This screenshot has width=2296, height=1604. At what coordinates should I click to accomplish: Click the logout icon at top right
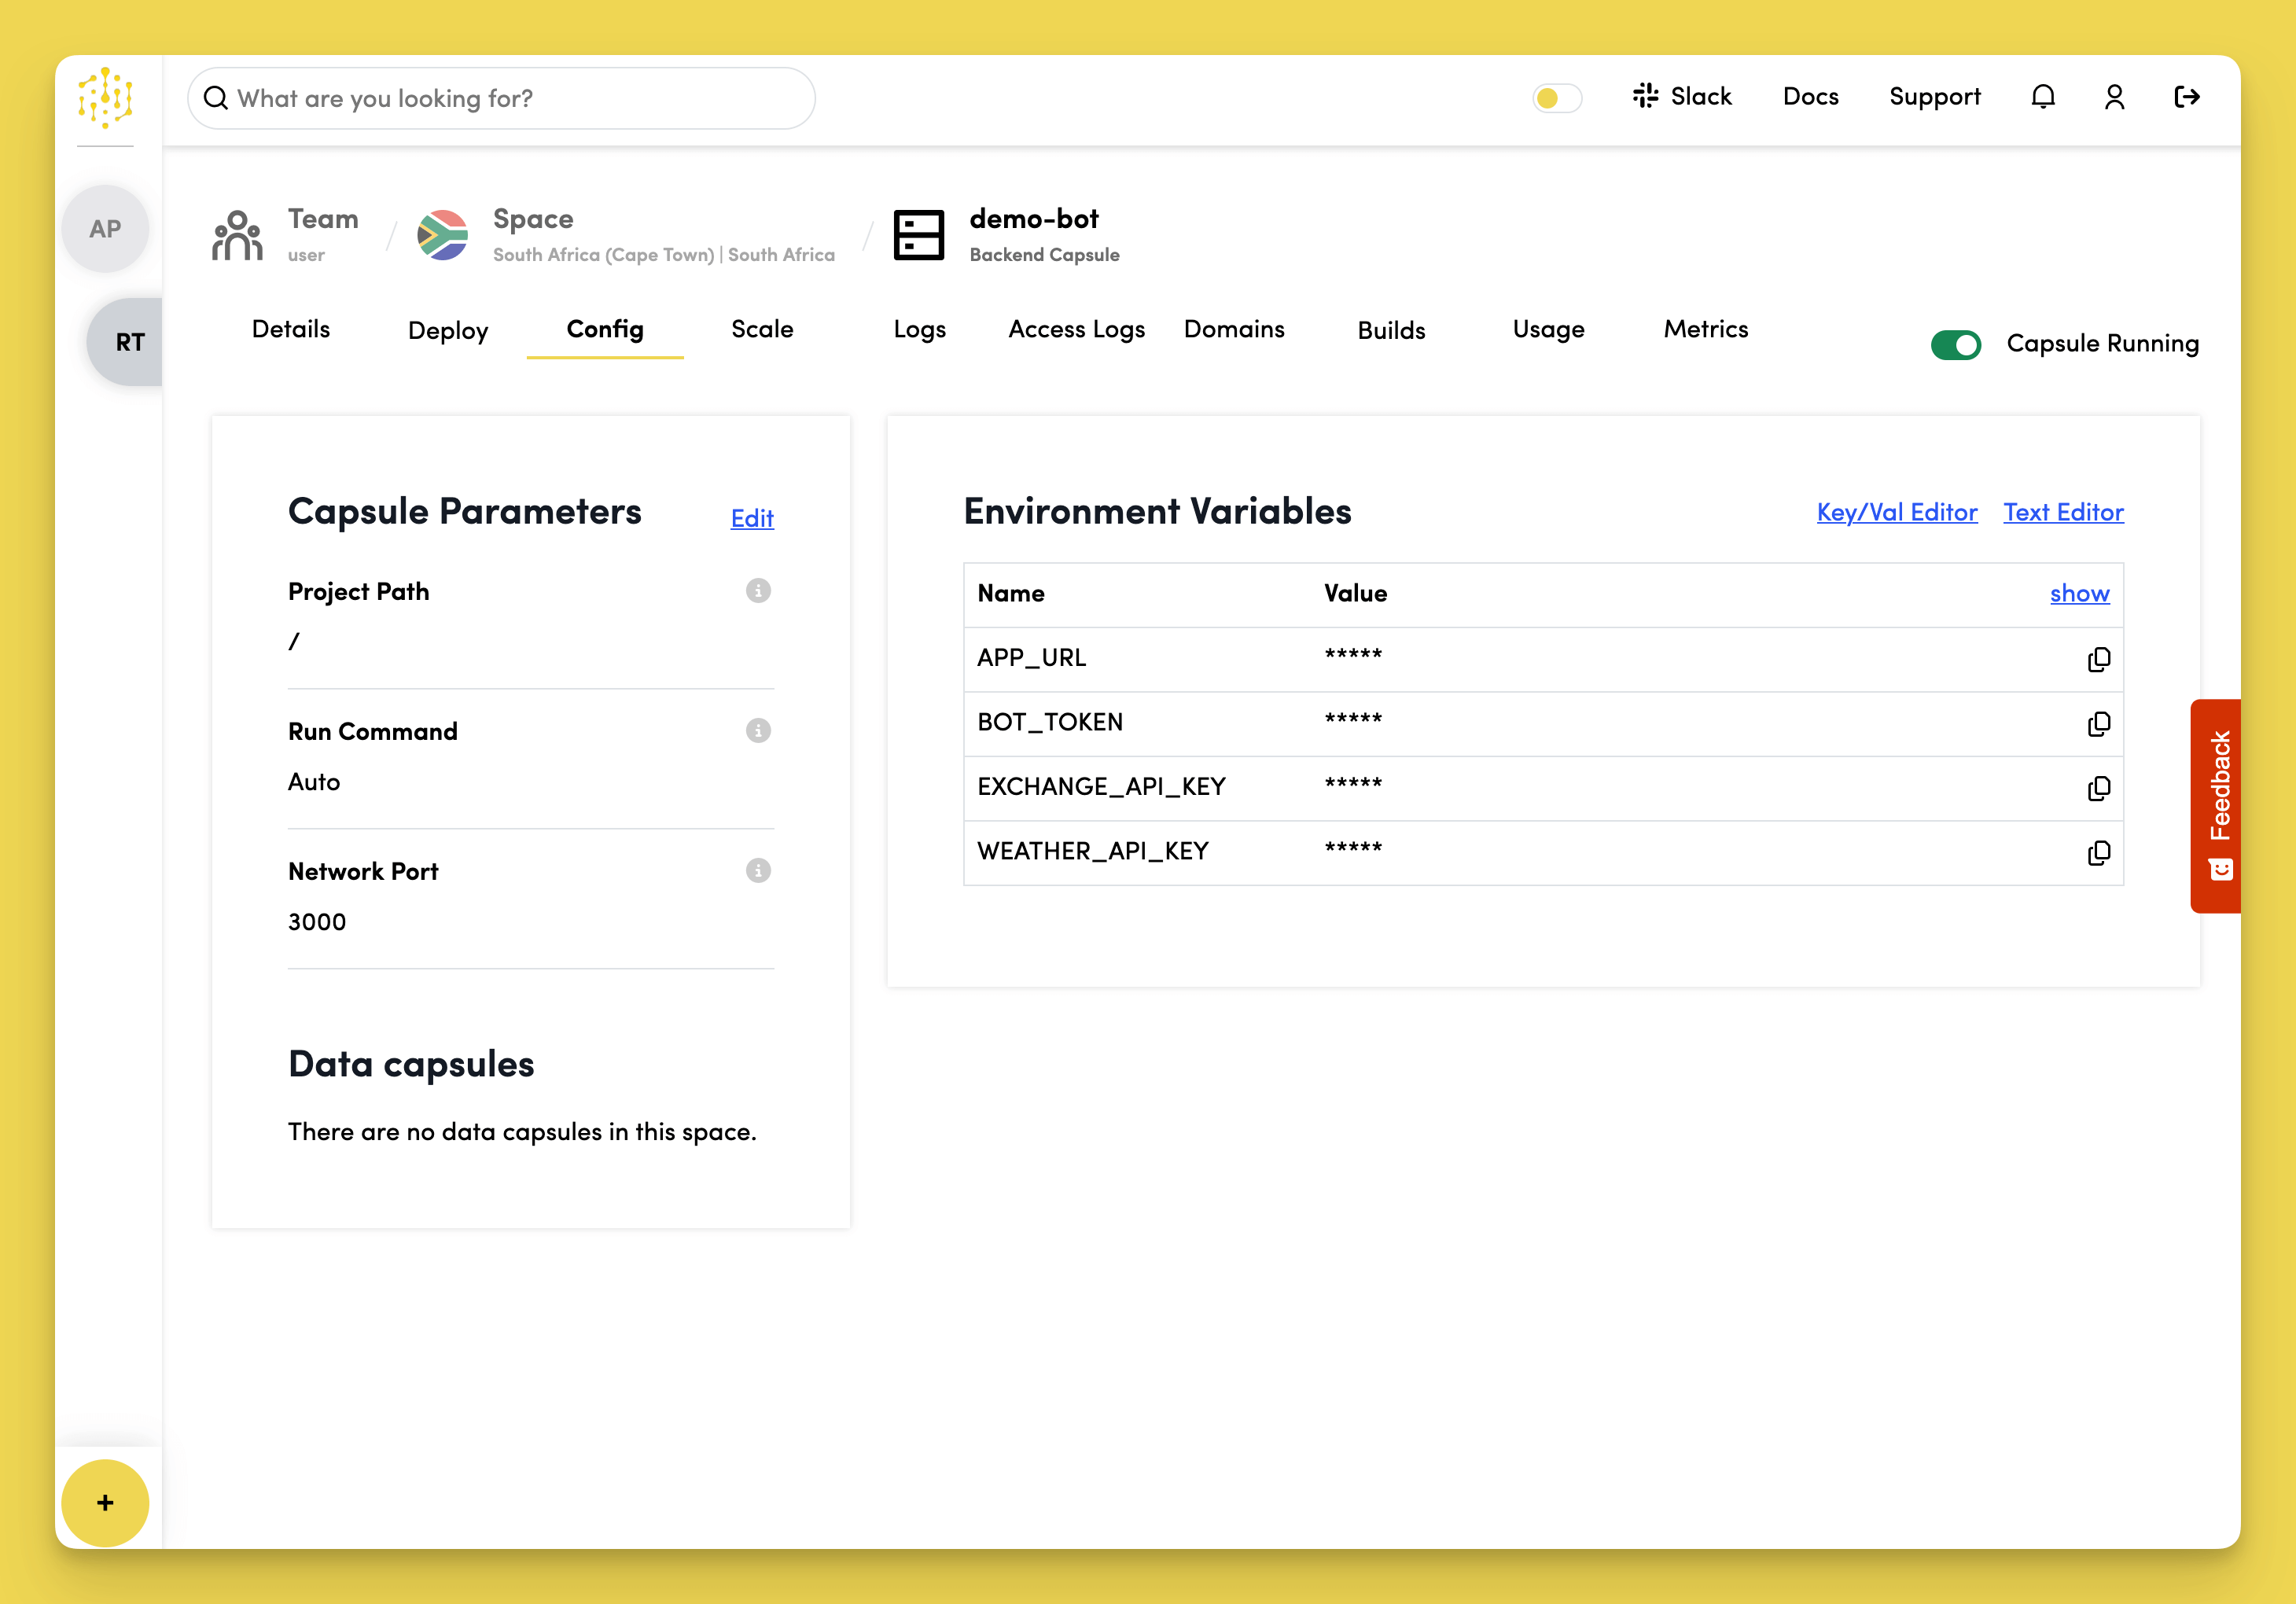[x=2187, y=96]
